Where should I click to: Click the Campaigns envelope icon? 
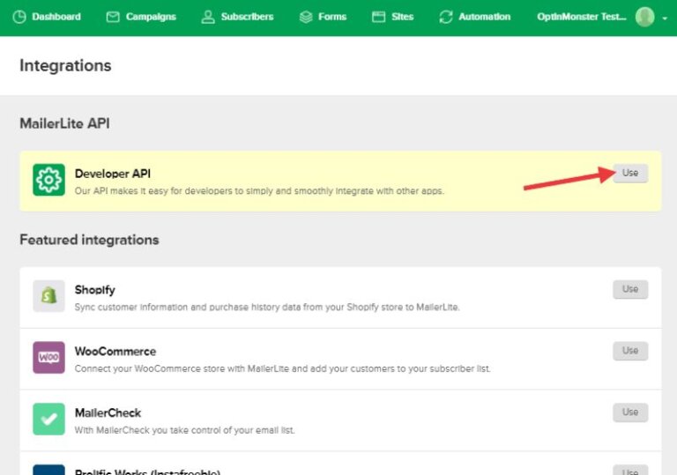pos(113,17)
